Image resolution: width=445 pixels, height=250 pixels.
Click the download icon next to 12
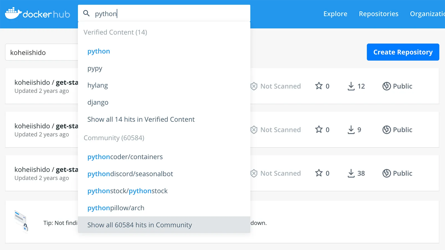351,86
